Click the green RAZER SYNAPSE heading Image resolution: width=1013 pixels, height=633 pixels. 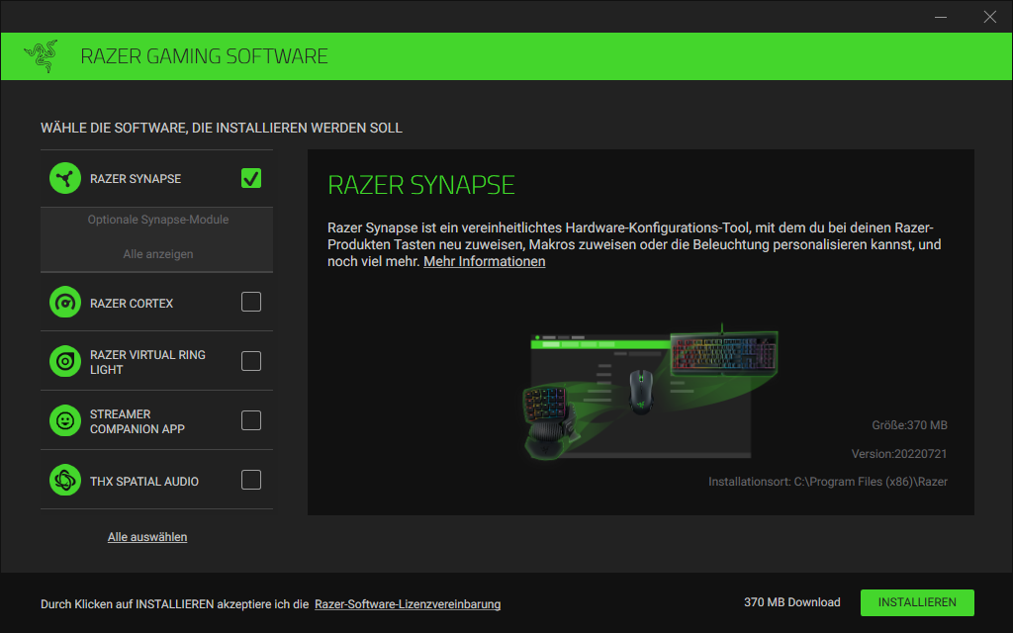421,185
